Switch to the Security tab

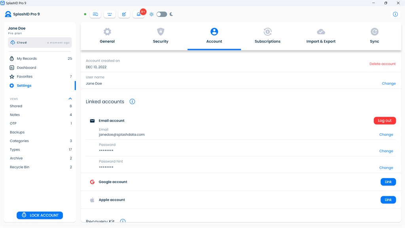point(161,36)
